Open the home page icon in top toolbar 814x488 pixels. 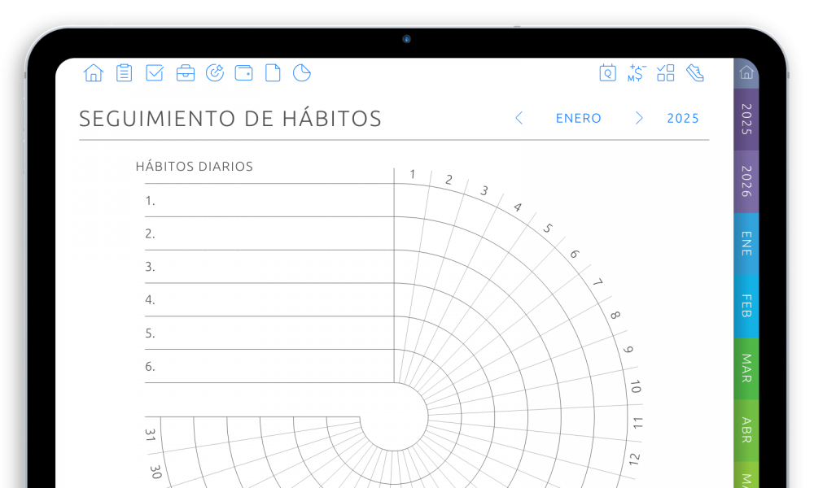(x=94, y=73)
